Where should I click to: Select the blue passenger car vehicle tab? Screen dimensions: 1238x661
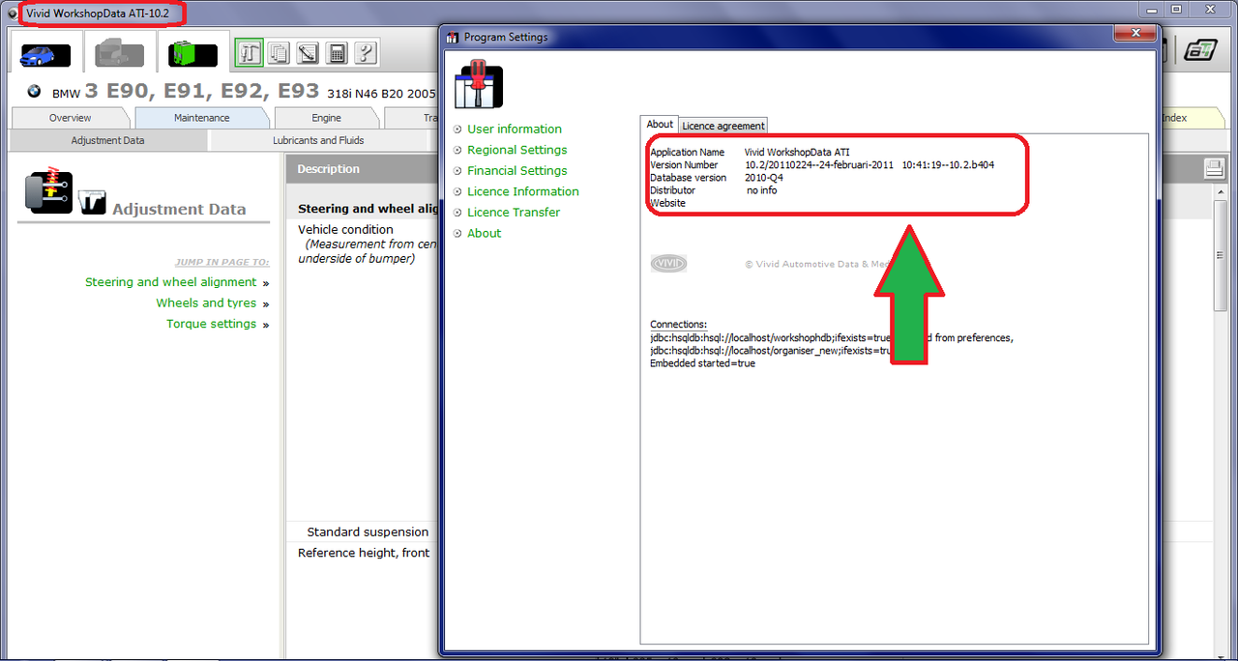click(x=45, y=54)
